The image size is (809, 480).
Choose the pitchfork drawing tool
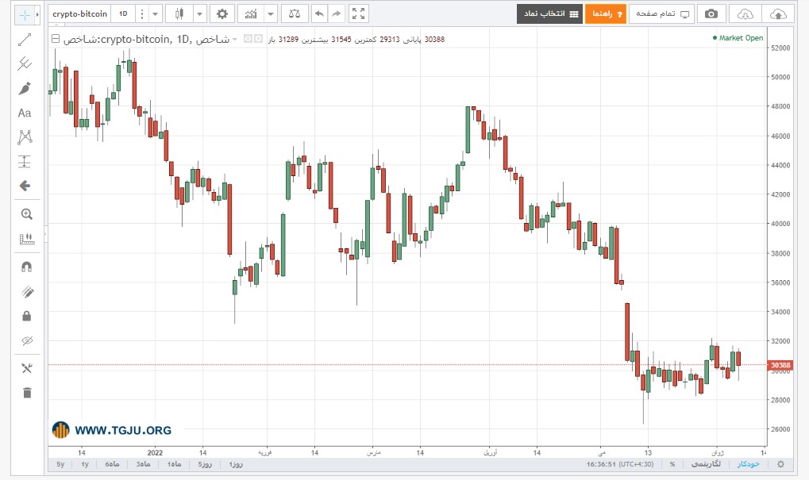[25, 64]
